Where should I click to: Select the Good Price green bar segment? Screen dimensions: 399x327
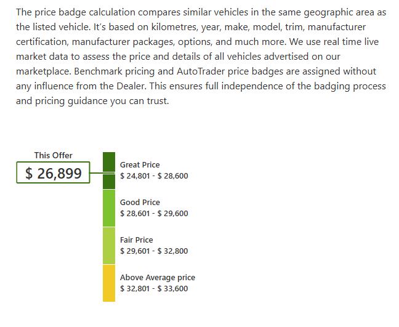coord(109,208)
